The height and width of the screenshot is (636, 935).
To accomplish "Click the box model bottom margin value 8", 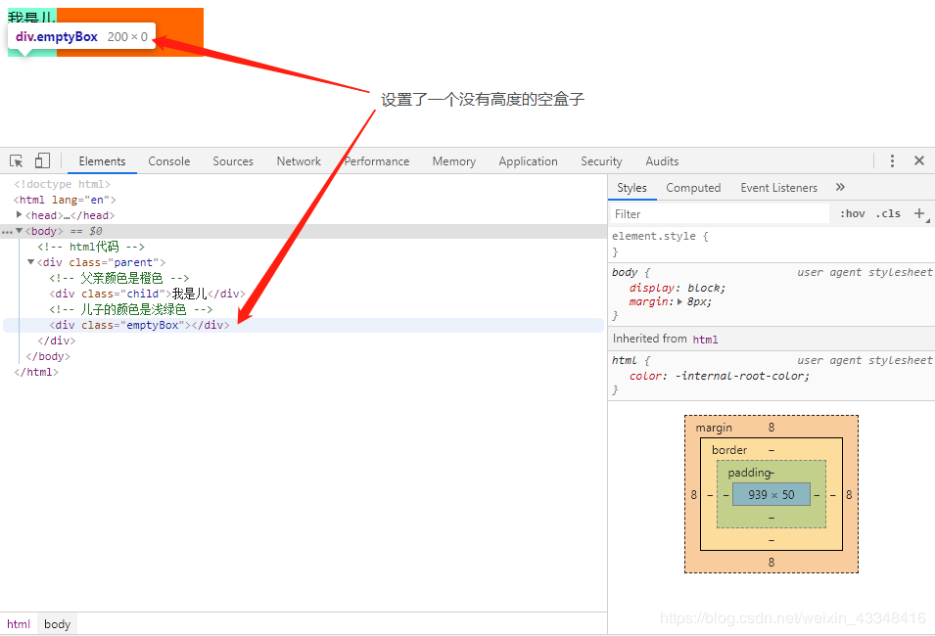I will (771, 562).
